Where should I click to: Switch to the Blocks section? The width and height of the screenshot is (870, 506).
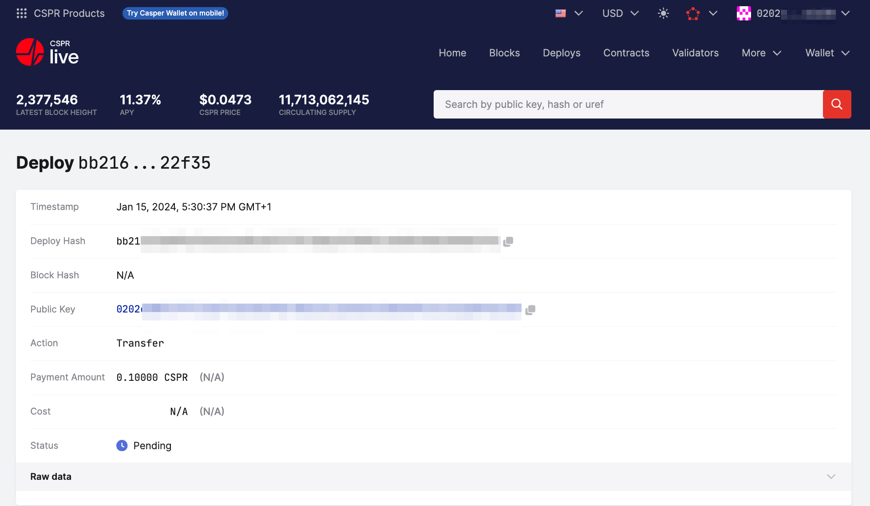[504, 53]
